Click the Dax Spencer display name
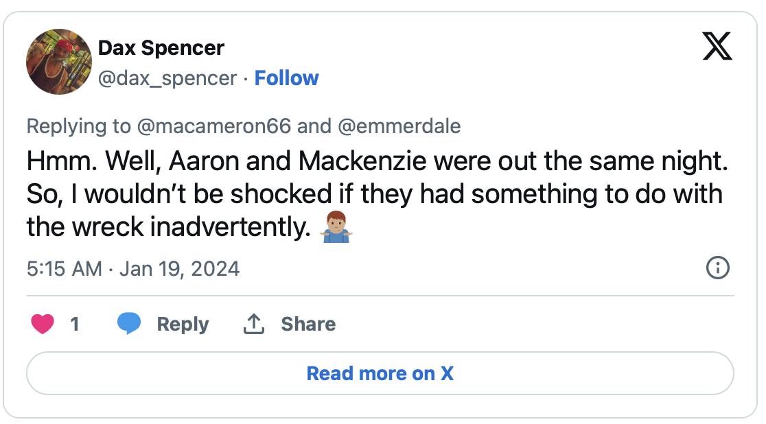The height and width of the screenshot is (424, 766). (161, 48)
